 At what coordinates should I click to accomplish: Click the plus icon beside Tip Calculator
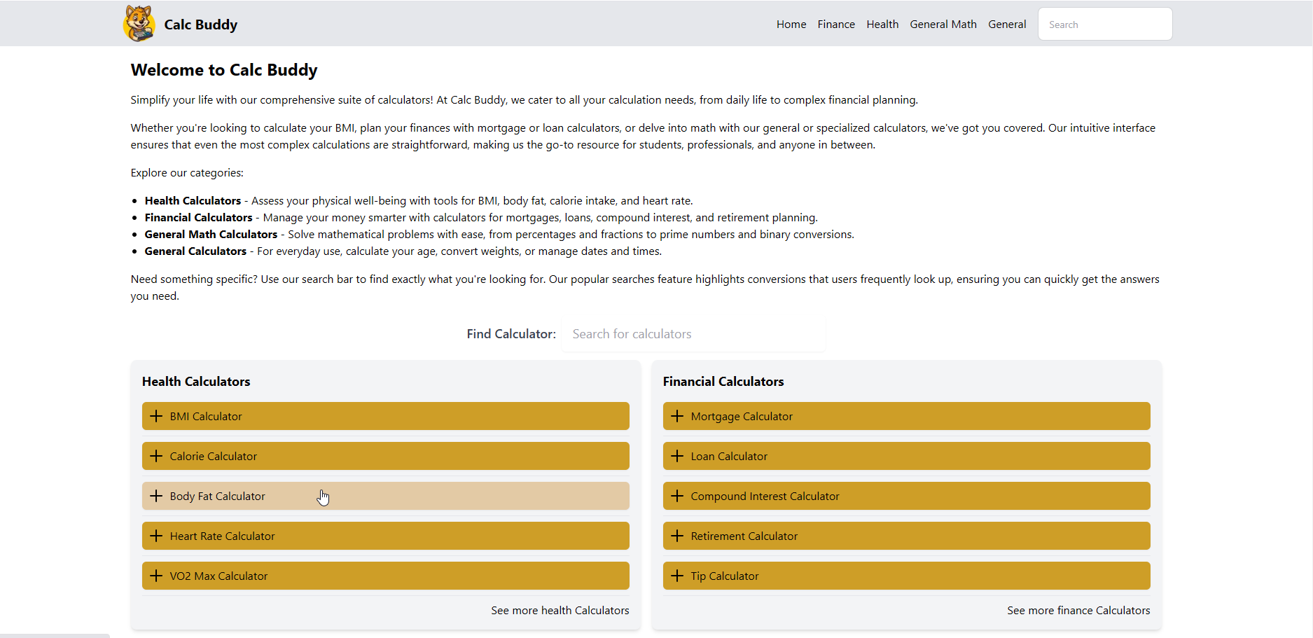677,576
